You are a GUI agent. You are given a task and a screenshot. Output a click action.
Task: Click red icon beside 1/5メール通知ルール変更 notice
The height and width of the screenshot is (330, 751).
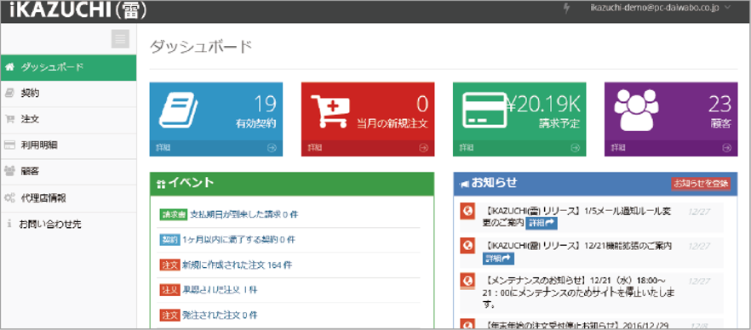point(467,211)
